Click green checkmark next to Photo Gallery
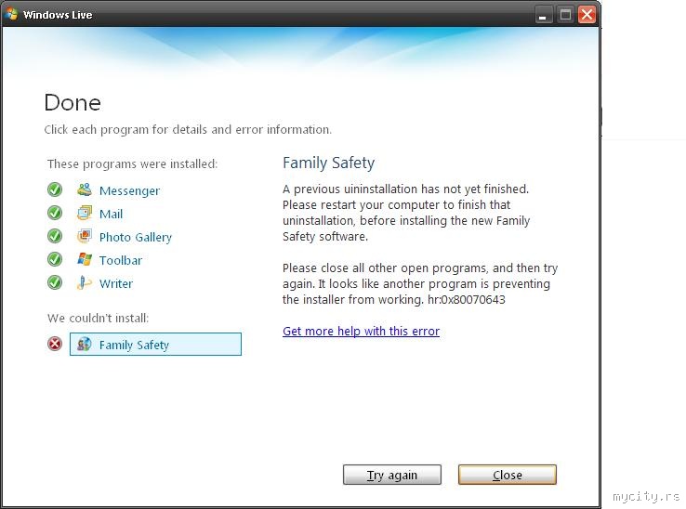 [x=55, y=236]
